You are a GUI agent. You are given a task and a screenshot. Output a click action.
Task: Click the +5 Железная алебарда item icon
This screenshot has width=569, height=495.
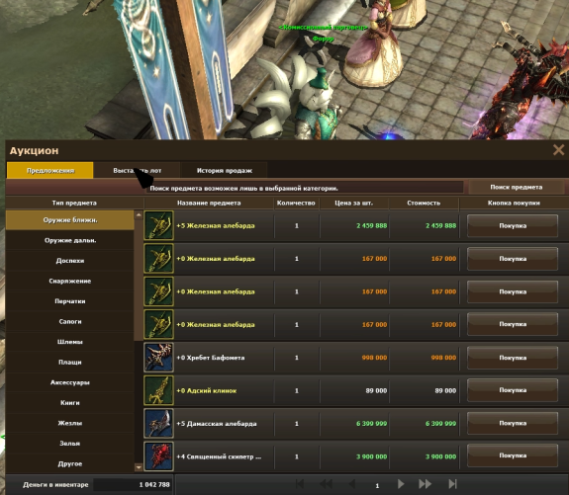point(158,225)
